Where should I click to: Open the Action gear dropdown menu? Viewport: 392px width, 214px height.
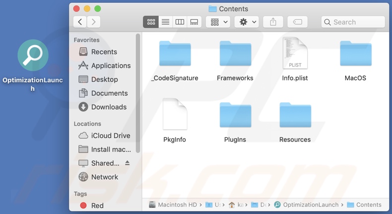[247, 22]
